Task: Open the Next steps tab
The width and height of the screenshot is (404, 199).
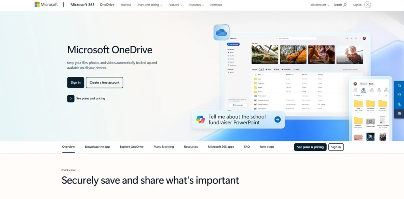Action: coord(267,146)
